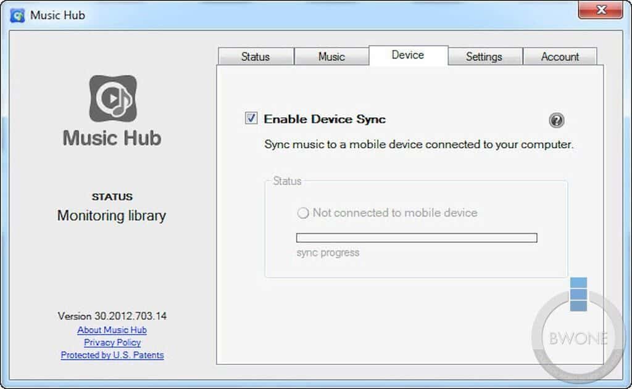Image resolution: width=632 pixels, height=389 pixels.
Task: Switch to the Status tab
Action: pyautogui.click(x=256, y=56)
